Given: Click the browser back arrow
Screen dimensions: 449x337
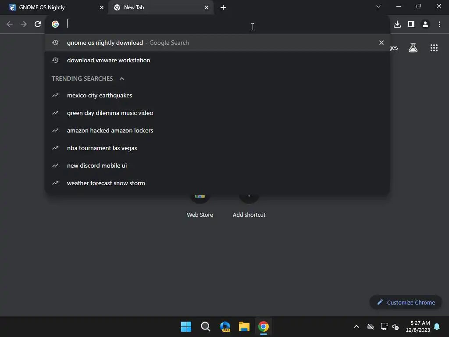Looking at the screenshot, I should (x=10, y=25).
